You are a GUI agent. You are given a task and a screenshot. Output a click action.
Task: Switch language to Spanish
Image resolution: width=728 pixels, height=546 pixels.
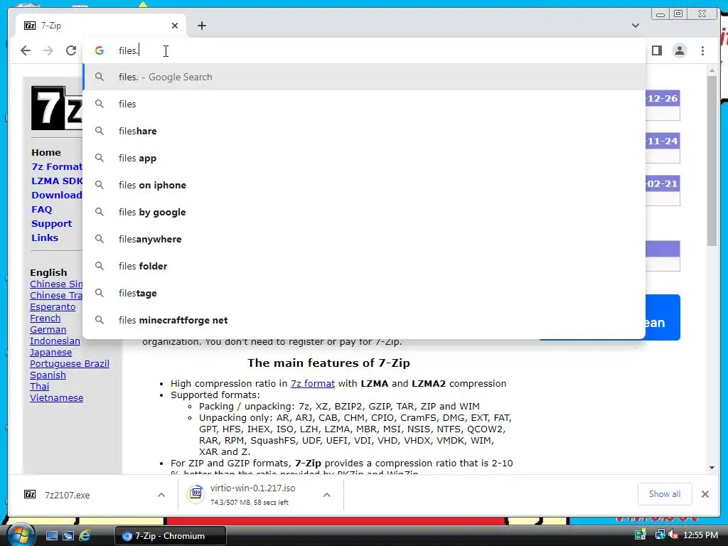coord(48,375)
